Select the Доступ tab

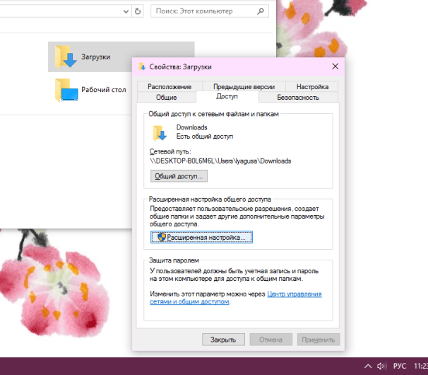point(227,96)
